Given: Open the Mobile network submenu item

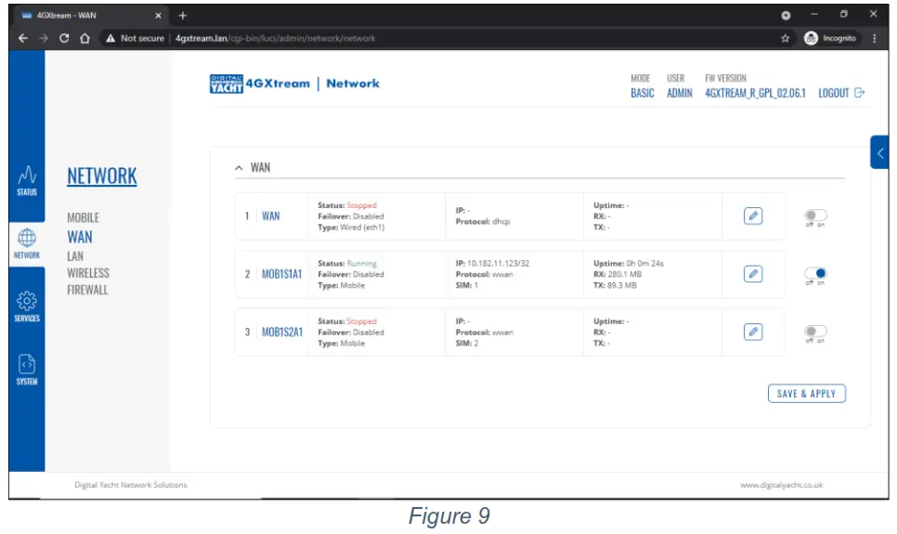Looking at the screenshot, I should coord(83,217).
